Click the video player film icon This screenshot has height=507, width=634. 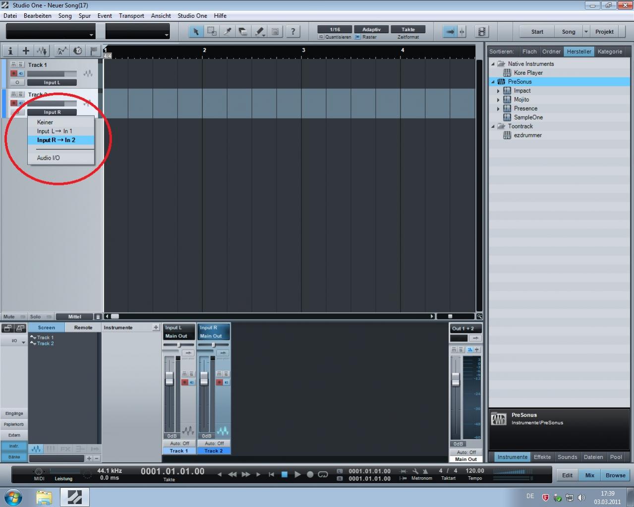[x=482, y=32]
